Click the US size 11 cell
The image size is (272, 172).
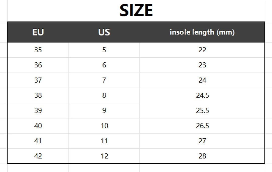pyautogui.click(x=104, y=141)
